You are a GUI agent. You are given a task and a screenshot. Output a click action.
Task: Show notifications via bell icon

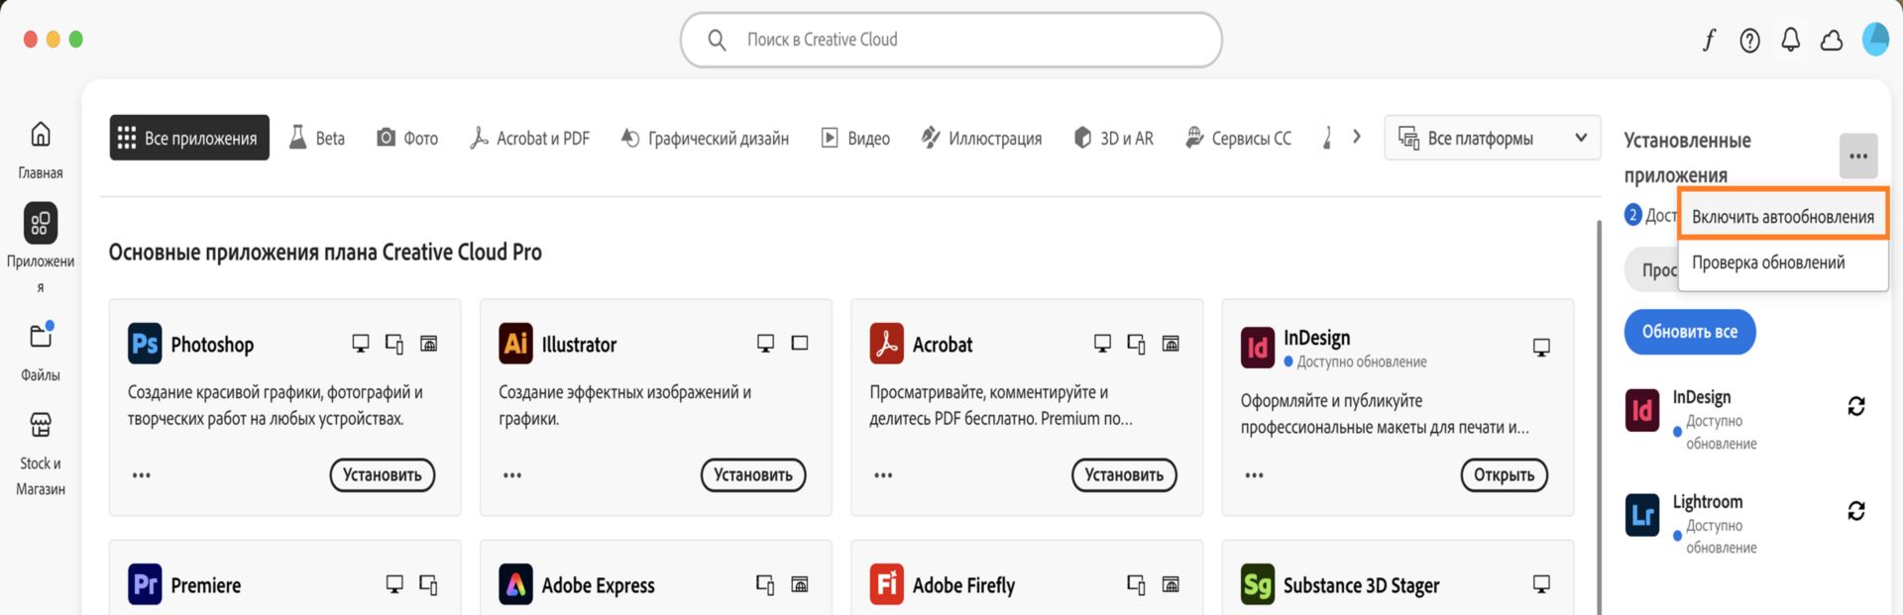(x=1790, y=40)
